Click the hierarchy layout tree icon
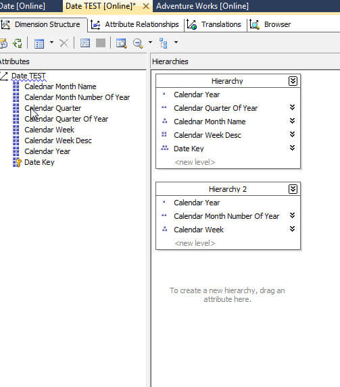Screen dimensions: 340x387 (x=164, y=43)
